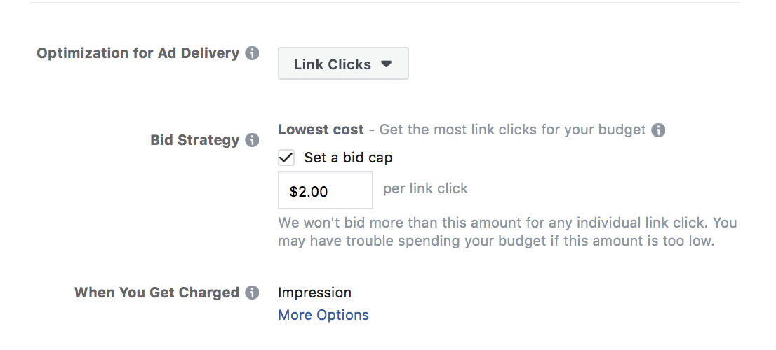Click the trouble spending your budget warning line
The height and width of the screenshot is (350, 776).
click(495, 241)
